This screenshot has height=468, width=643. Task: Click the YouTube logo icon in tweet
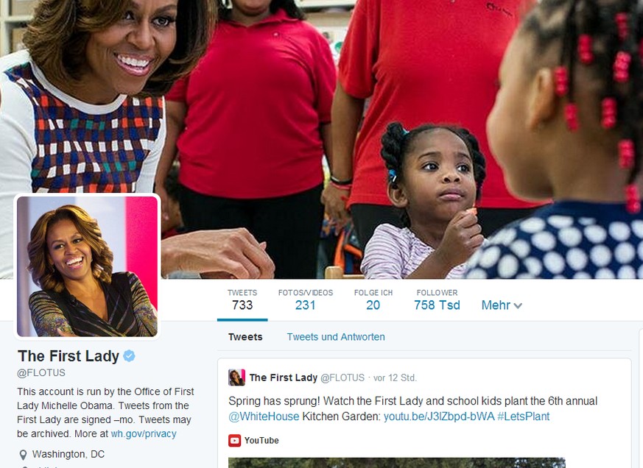coord(234,441)
